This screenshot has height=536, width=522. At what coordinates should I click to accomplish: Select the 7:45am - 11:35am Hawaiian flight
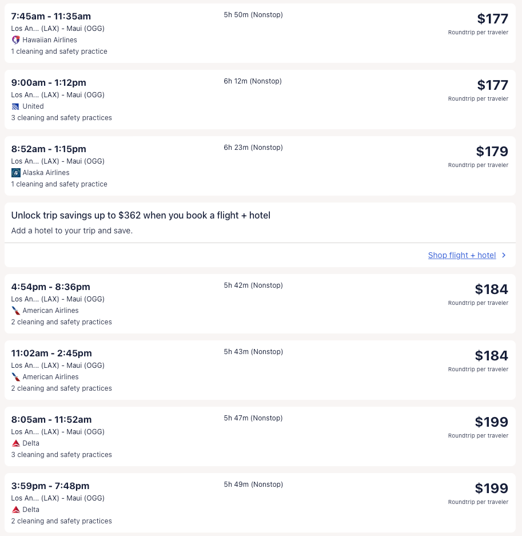51,16
